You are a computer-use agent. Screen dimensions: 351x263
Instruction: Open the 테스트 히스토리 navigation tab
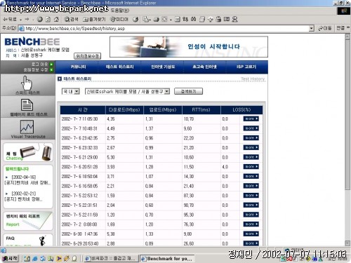(119, 67)
